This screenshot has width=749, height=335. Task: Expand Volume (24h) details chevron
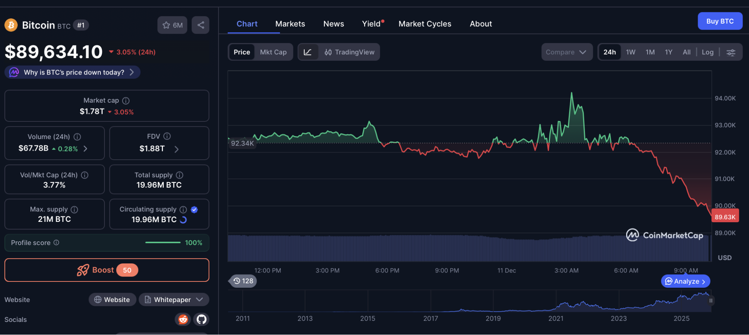(x=85, y=148)
